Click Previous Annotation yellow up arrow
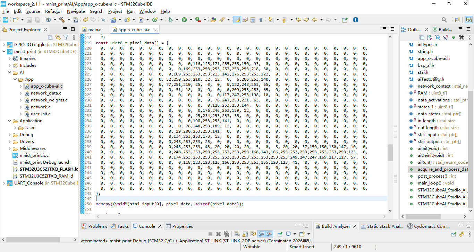The image size is (474, 252). [x=285, y=20]
